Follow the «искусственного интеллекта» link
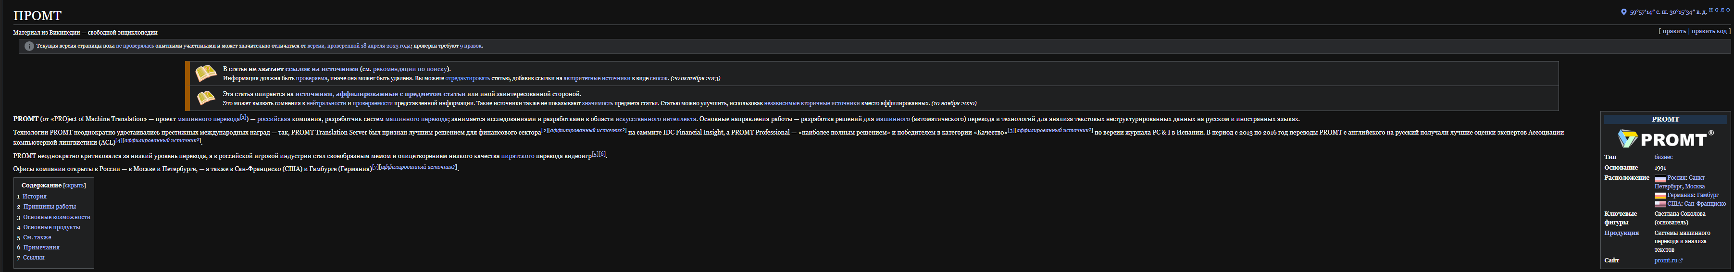 pyautogui.click(x=655, y=119)
